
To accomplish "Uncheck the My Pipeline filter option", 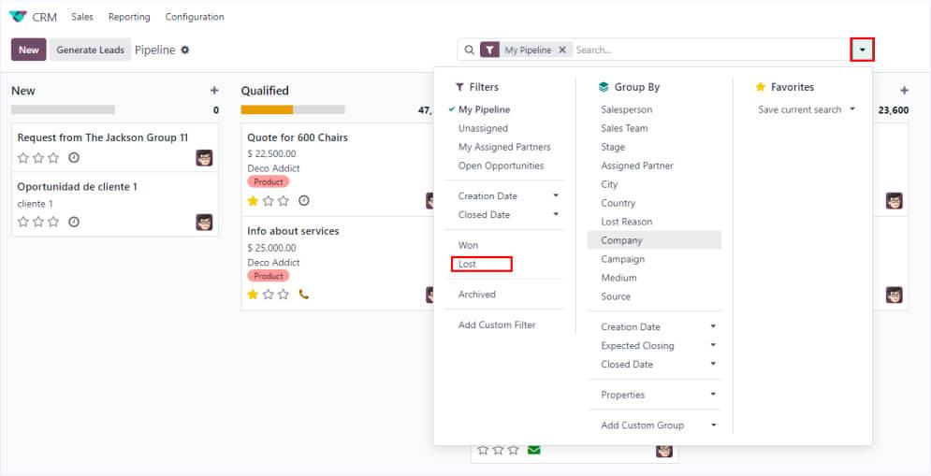I will (x=484, y=109).
